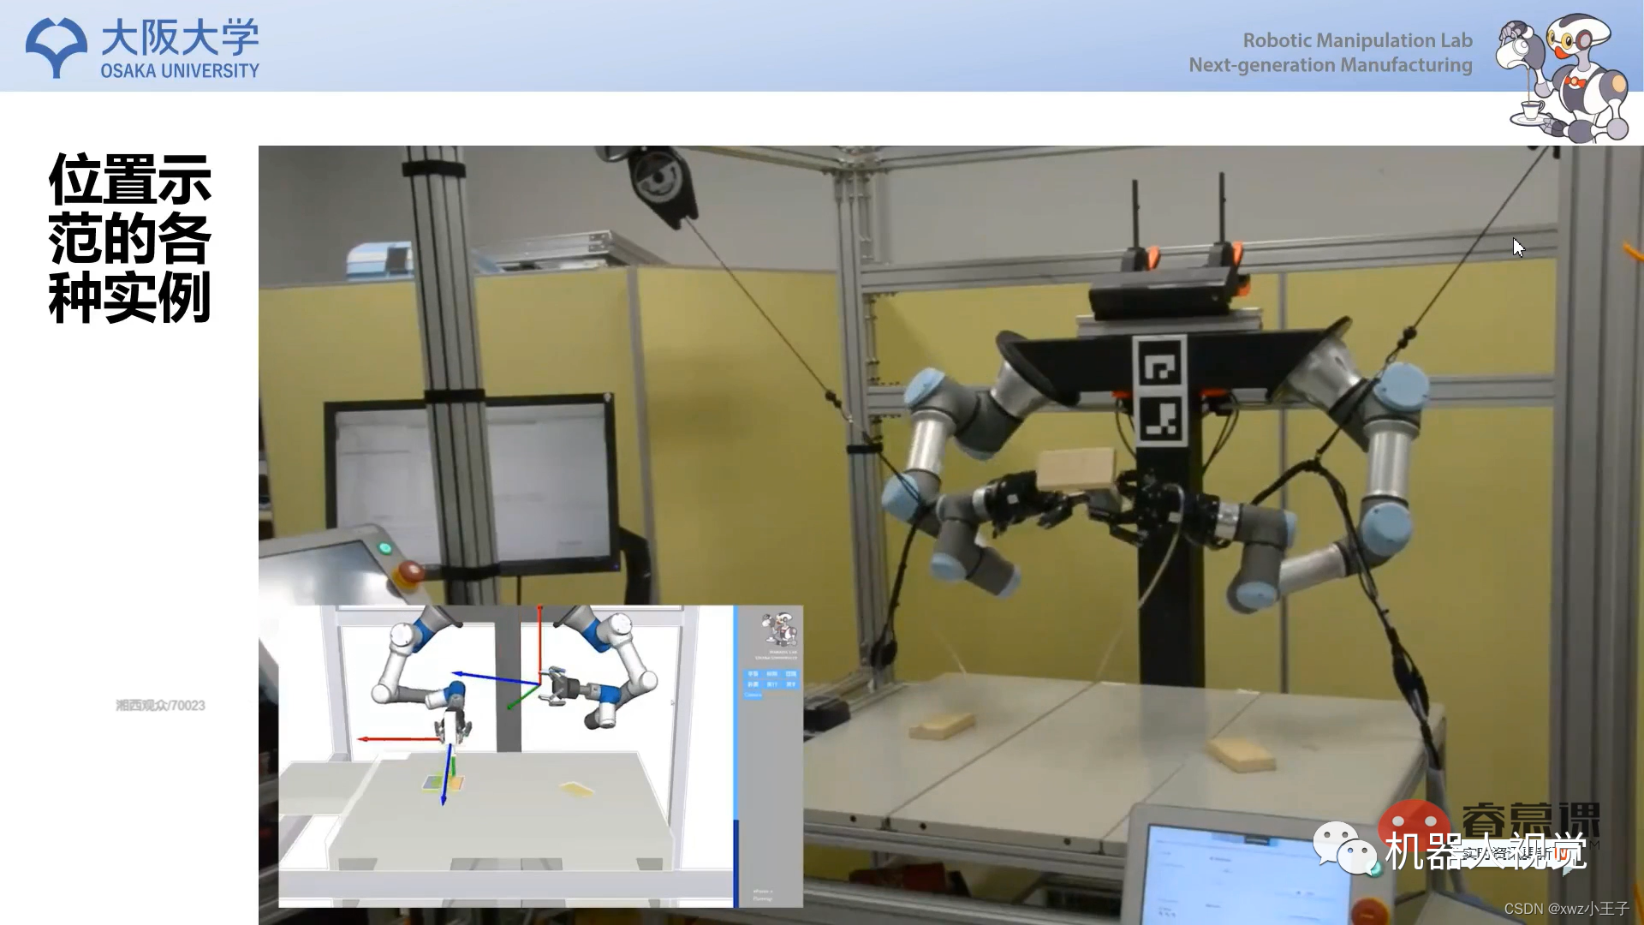Click the slide title 位置示范的各种实例
Screen dimensions: 1644x925
(129, 238)
